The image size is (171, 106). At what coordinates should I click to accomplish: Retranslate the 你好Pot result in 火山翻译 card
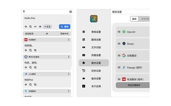point(35,85)
